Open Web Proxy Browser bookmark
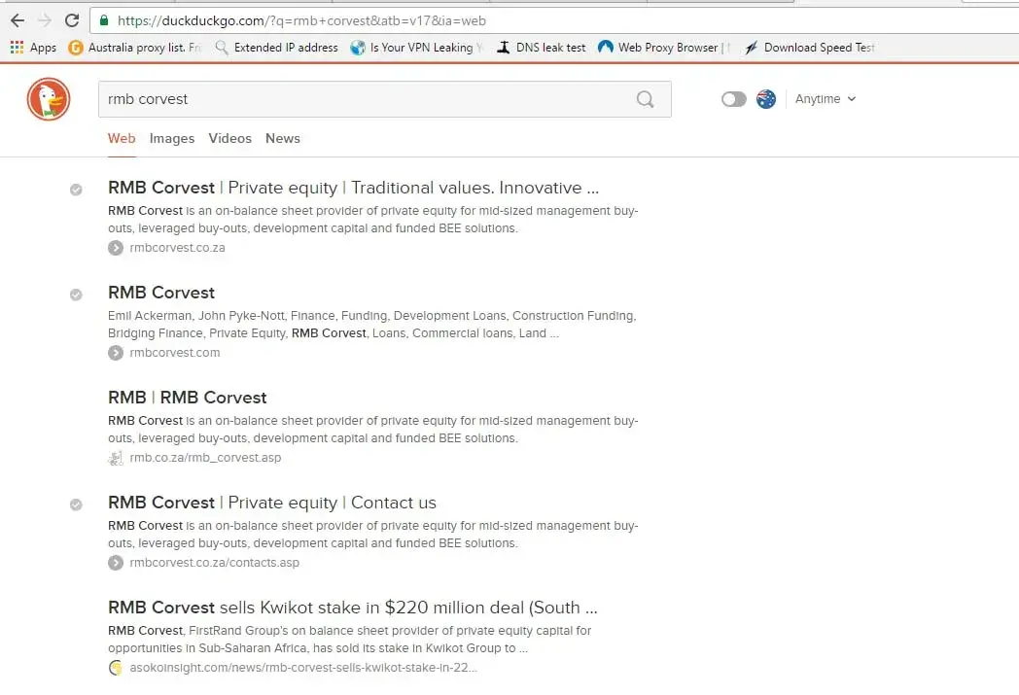The width and height of the screenshot is (1019, 695). click(664, 48)
